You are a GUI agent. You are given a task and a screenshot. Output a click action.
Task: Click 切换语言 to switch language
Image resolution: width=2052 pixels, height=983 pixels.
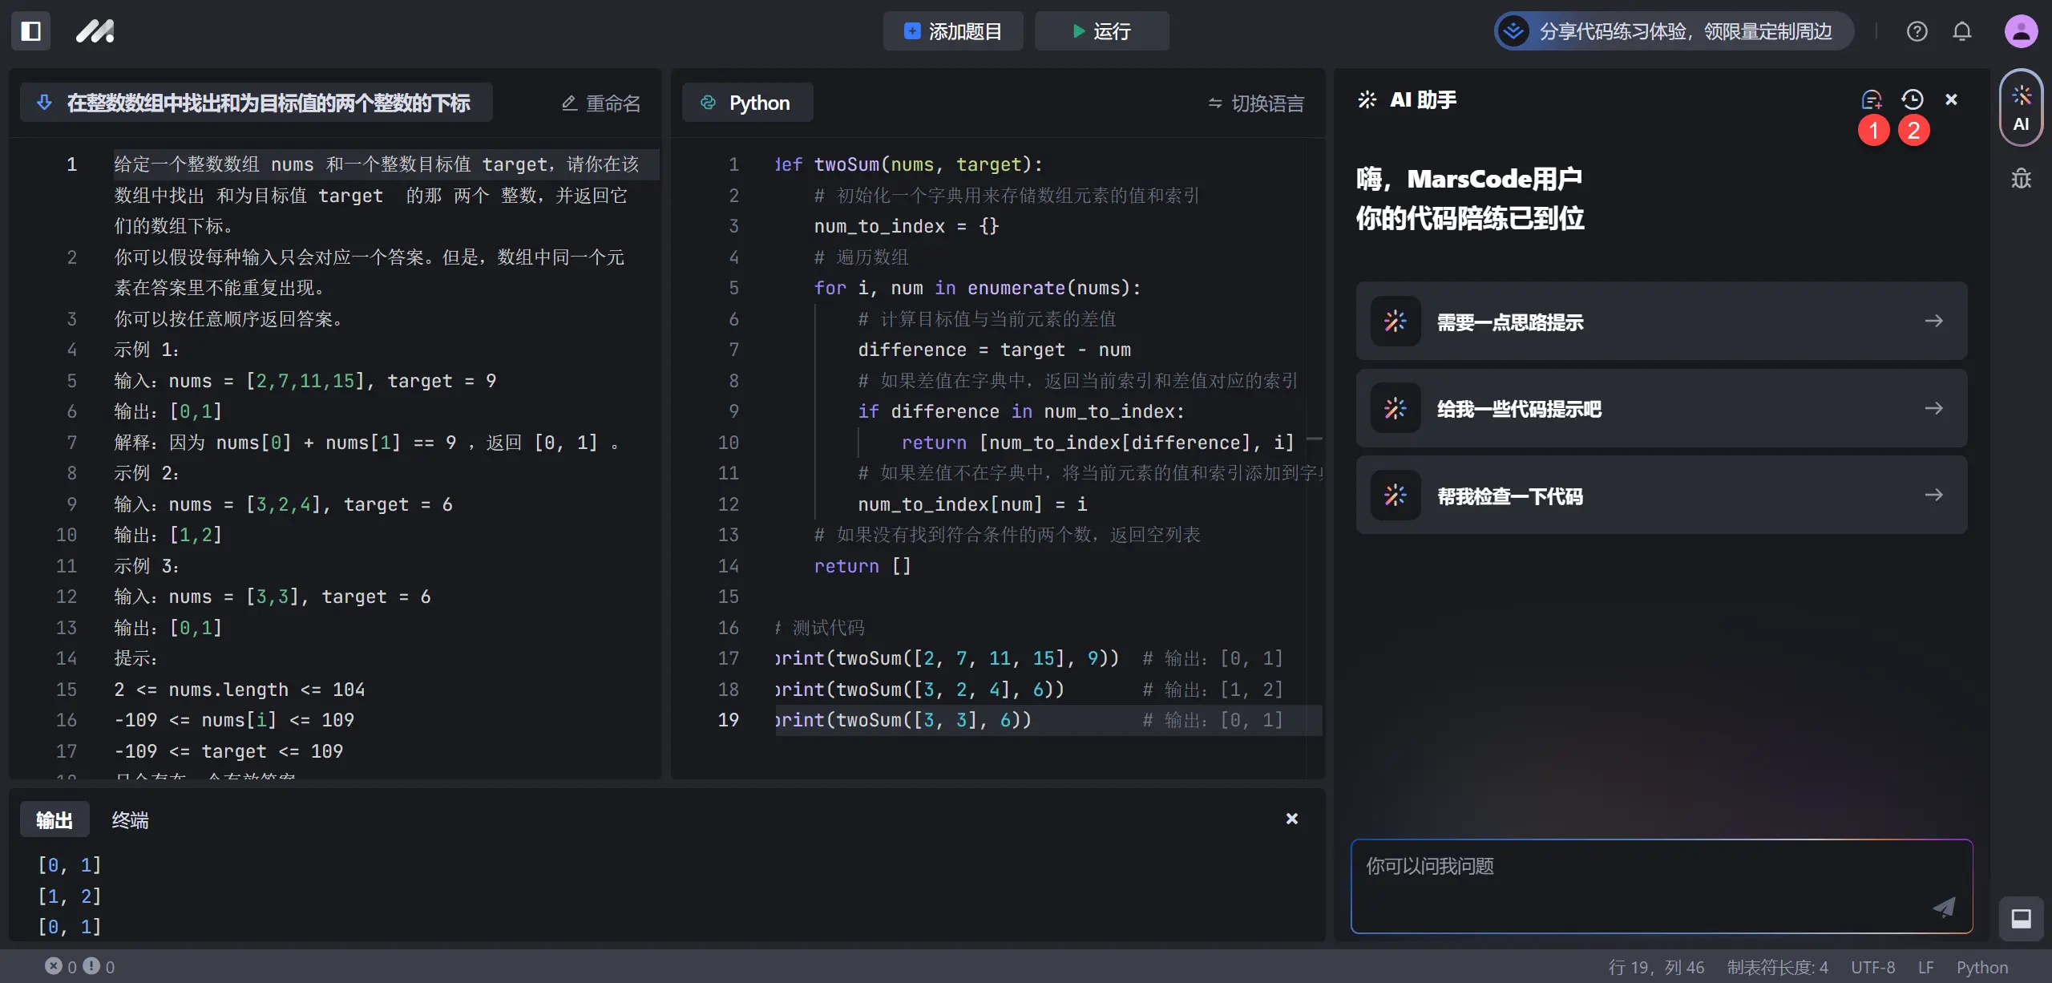(x=1256, y=103)
